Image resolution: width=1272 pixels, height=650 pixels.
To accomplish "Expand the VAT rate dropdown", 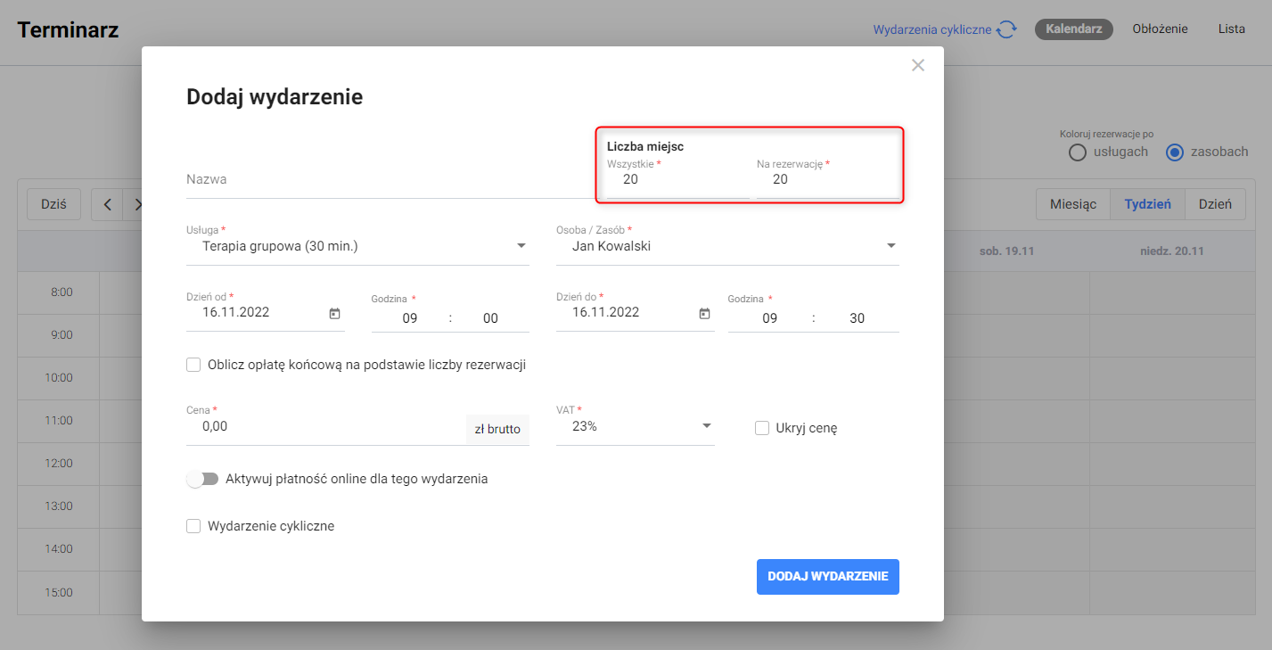I will (707, 426).
